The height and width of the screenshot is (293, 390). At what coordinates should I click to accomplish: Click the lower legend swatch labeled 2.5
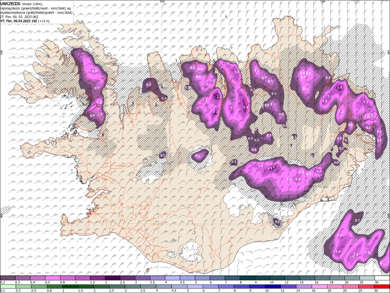tap(117, 287)
